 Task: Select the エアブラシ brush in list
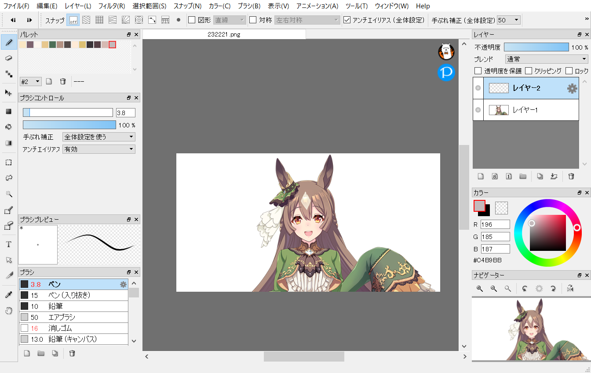tap(62, 317)
